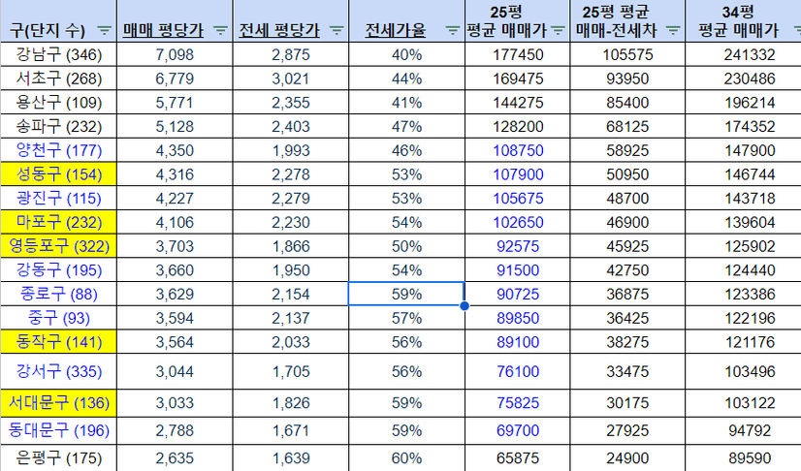The width and height of the screenshot is (801, 471).
Task: Select cell 은평구 (175)
Action: 59,457
